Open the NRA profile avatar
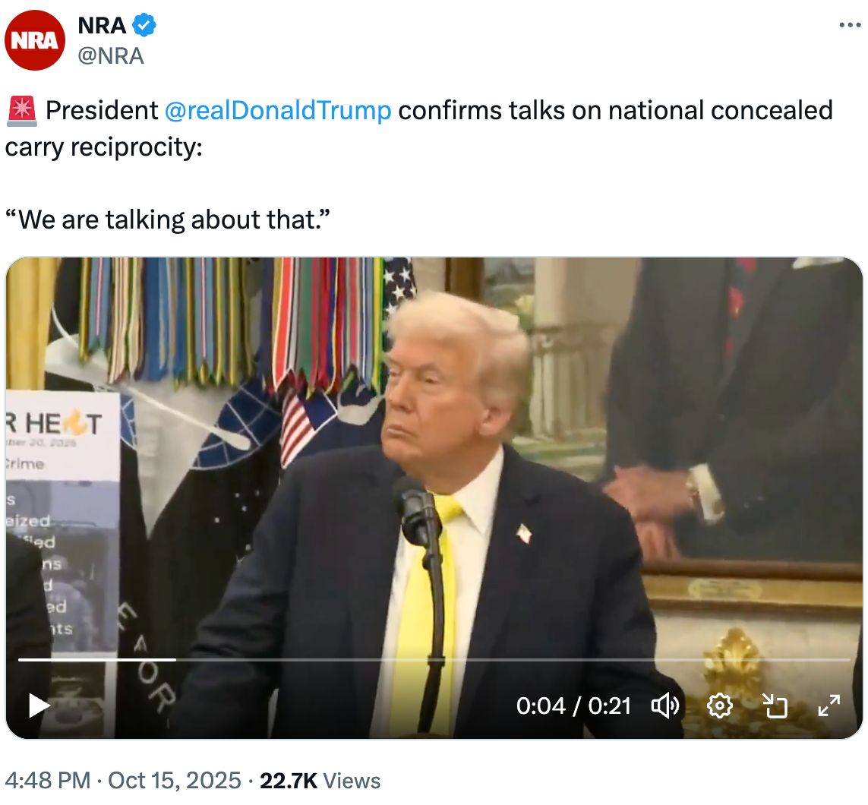This screenshot has width=868, height=805. (x=35, y=39)
